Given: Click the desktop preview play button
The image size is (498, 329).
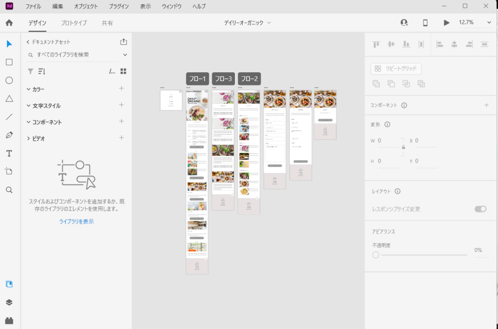Looking at the screenshot, I should 446,23.
